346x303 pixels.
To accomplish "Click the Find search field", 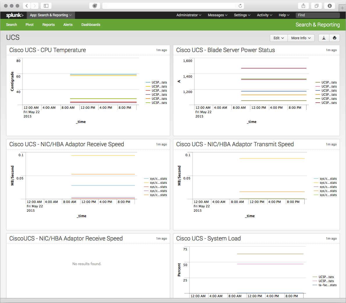I will pyautogui.click(x=318, y=15).
